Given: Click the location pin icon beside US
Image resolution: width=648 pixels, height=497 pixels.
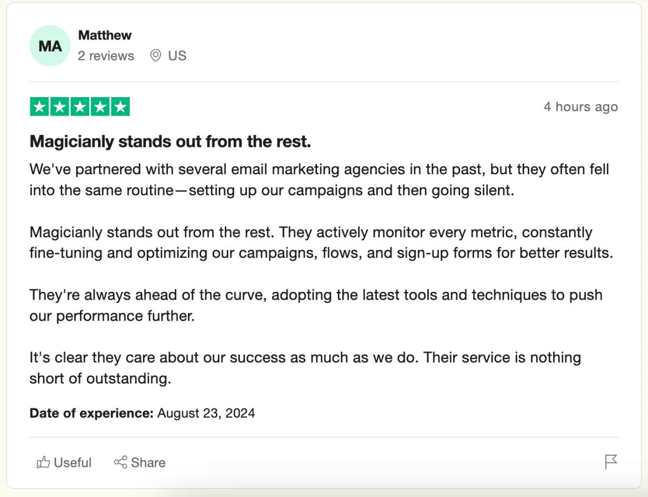Looking at the screenshot, I should 156,56.
